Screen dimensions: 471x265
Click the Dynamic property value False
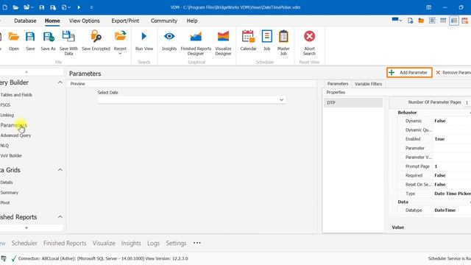pos(440,121)
